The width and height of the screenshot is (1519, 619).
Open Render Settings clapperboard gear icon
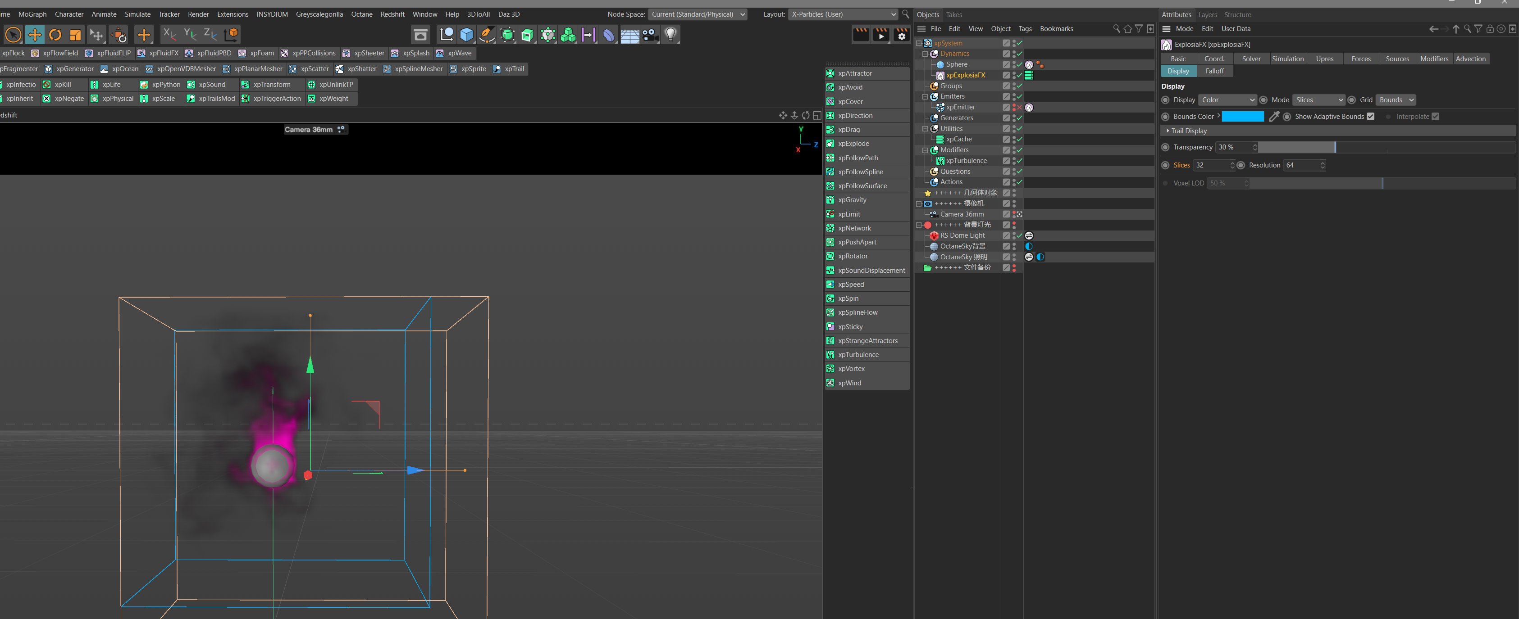click(902, 35)
